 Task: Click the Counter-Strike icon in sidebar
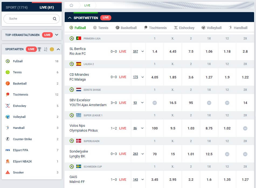[x=8, y=139]
